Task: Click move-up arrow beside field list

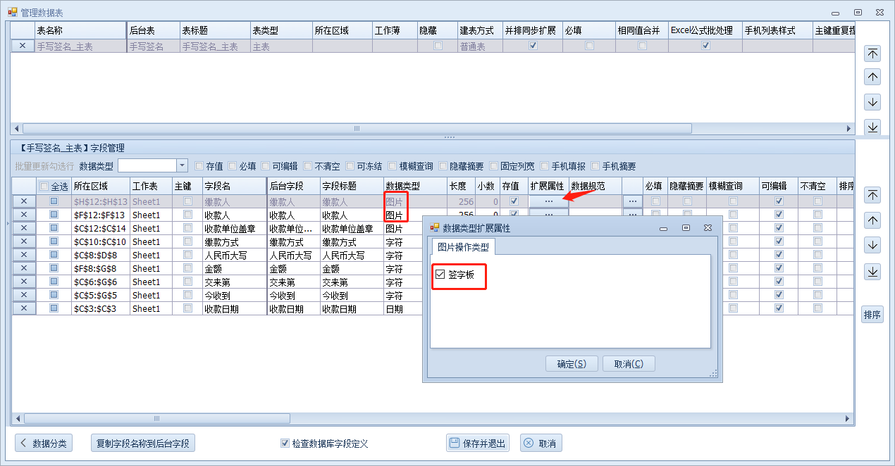Action: tap(872, 220)
